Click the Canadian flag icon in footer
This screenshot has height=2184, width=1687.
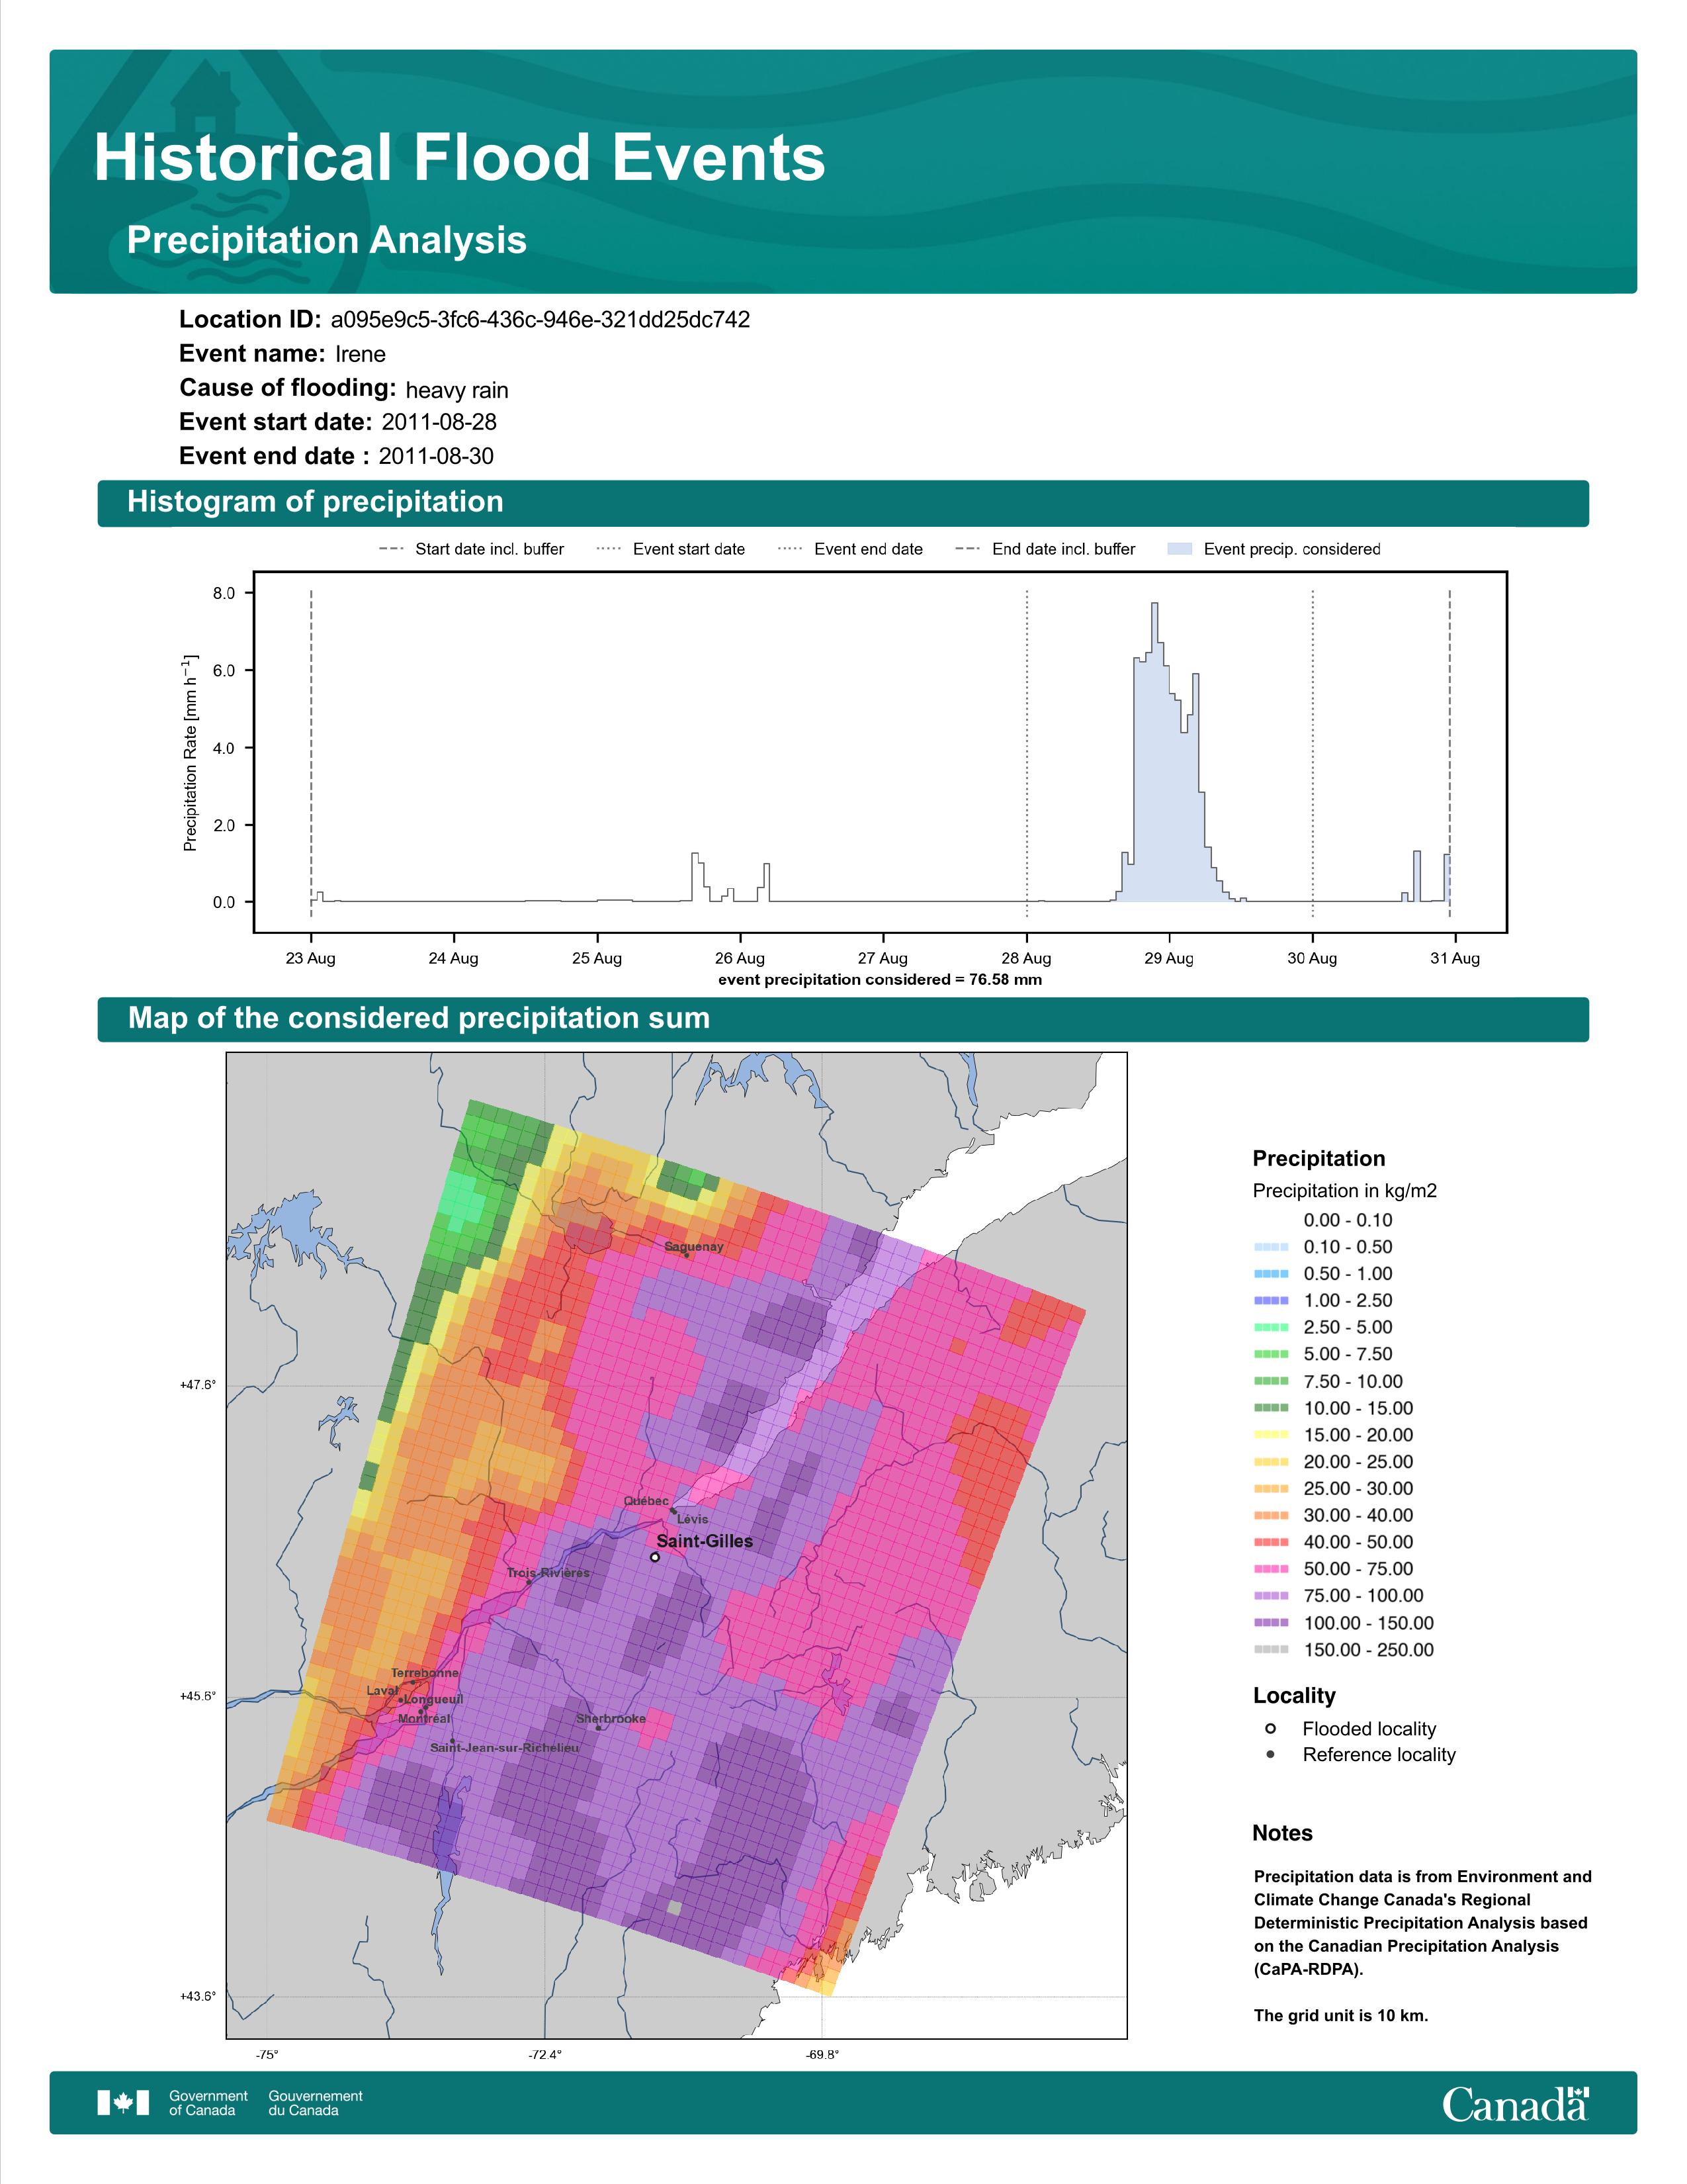(123, 2102)
